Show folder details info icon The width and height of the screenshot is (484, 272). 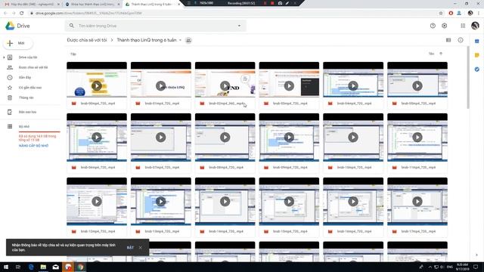(461, 40)
